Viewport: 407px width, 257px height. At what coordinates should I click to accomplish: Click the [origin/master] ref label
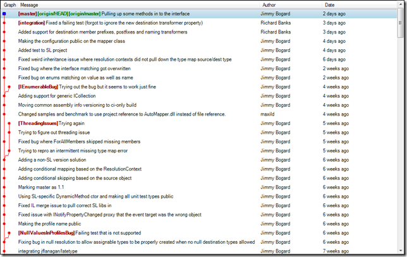pos(84,14)
